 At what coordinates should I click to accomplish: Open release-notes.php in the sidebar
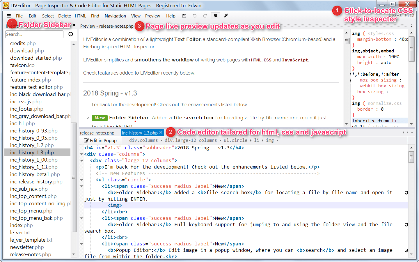tap(31, 254)
